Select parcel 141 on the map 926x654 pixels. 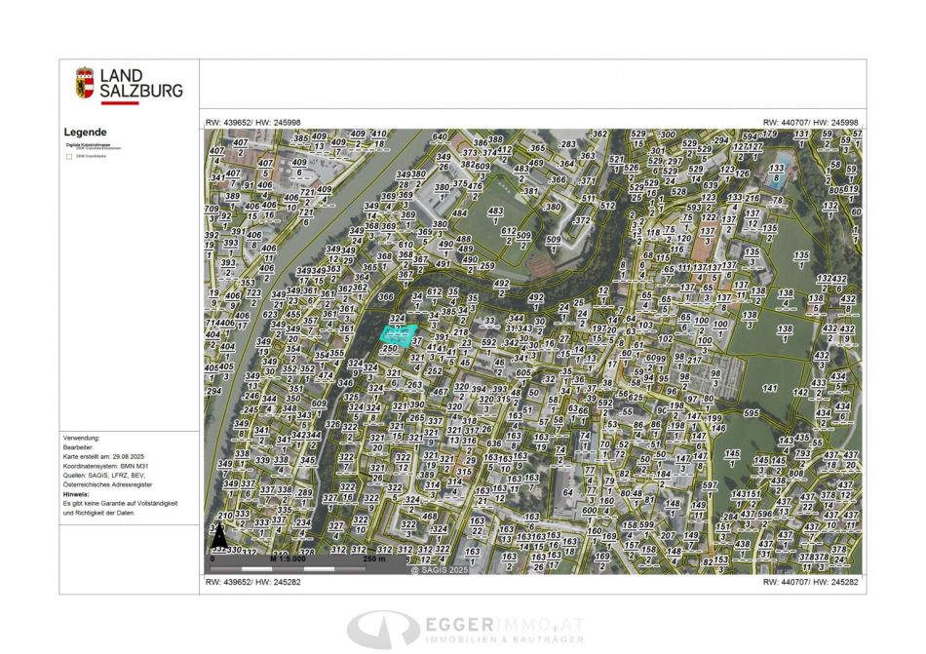click(770, 388)
